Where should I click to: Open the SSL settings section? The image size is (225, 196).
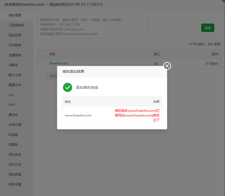coord(11,95)
